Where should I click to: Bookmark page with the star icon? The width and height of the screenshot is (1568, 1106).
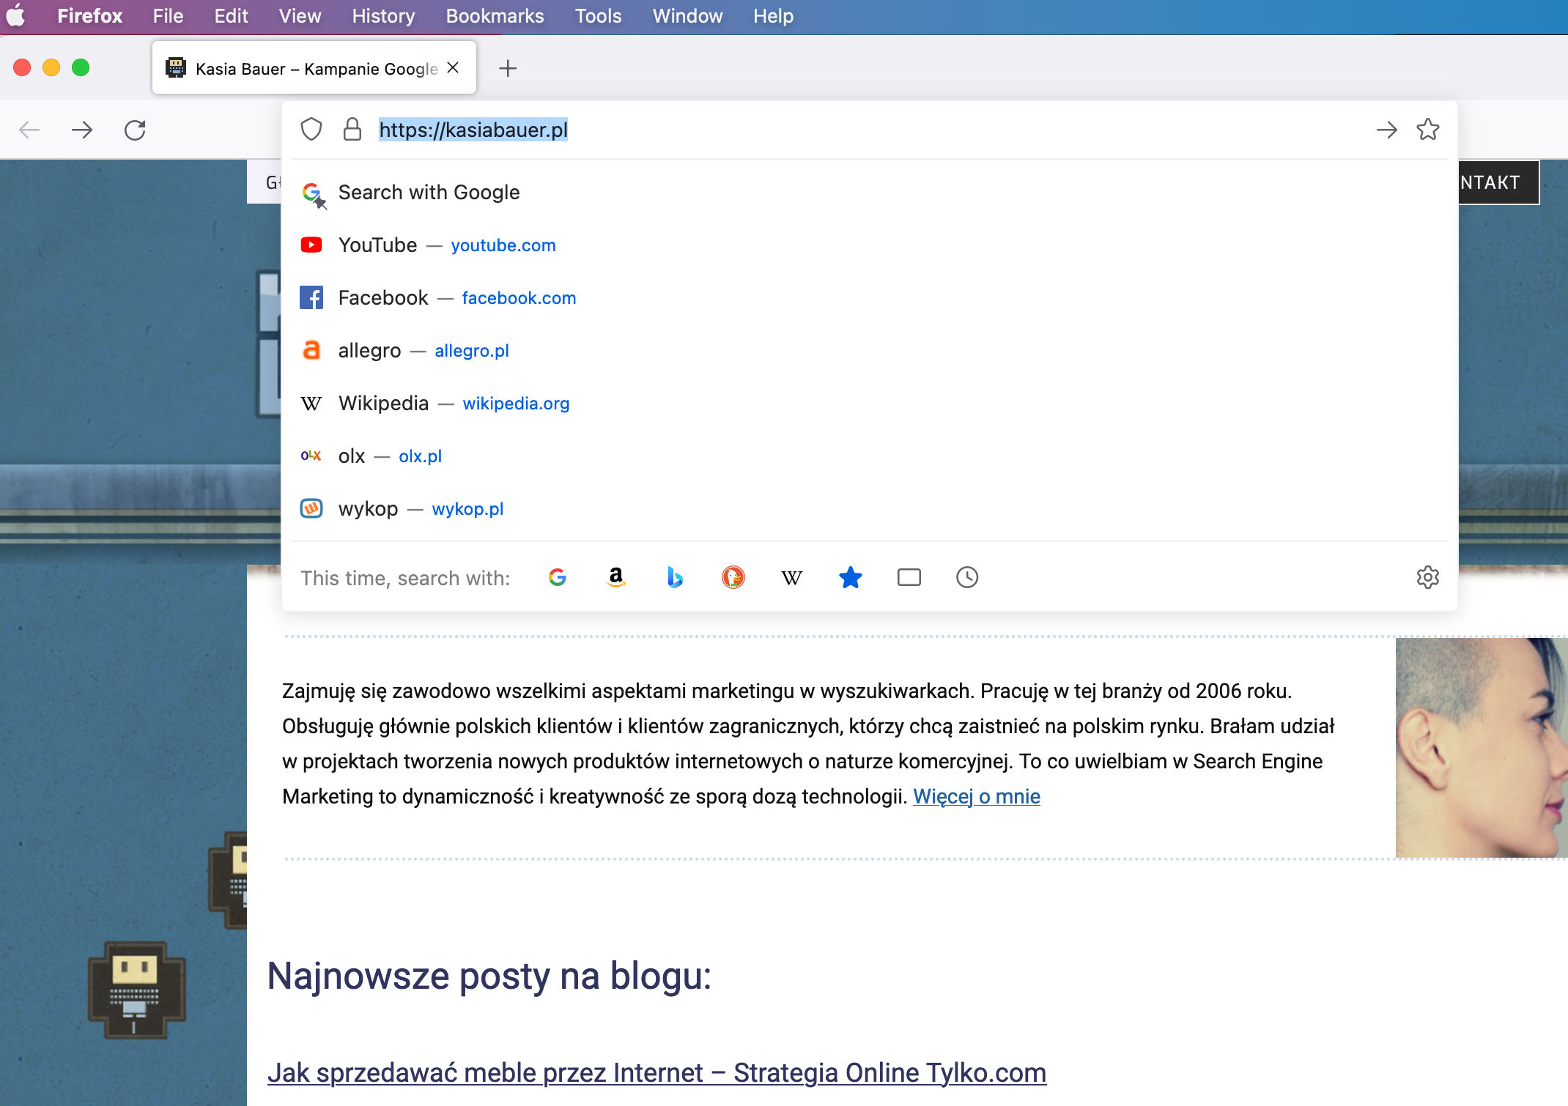coord(1427,130)
